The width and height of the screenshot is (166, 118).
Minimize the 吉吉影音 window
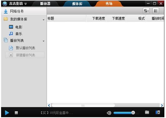(148, 4)
